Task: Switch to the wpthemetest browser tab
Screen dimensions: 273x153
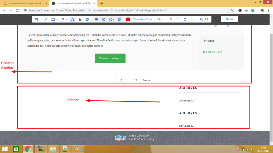Action: [24, 3]
